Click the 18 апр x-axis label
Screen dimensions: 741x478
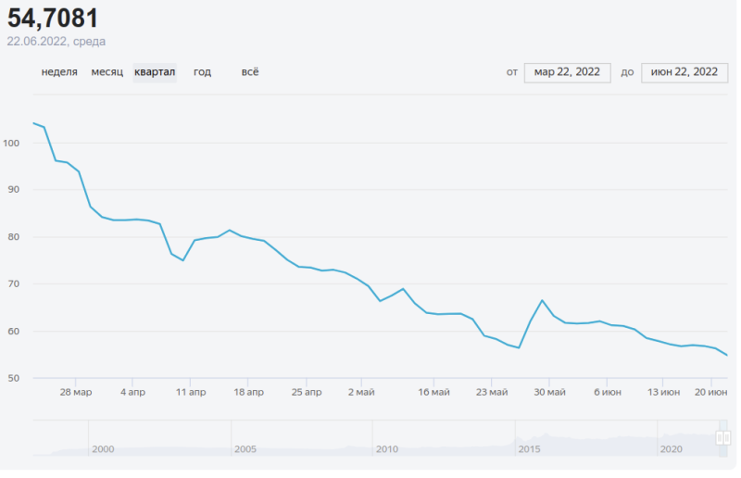point(248,392)
